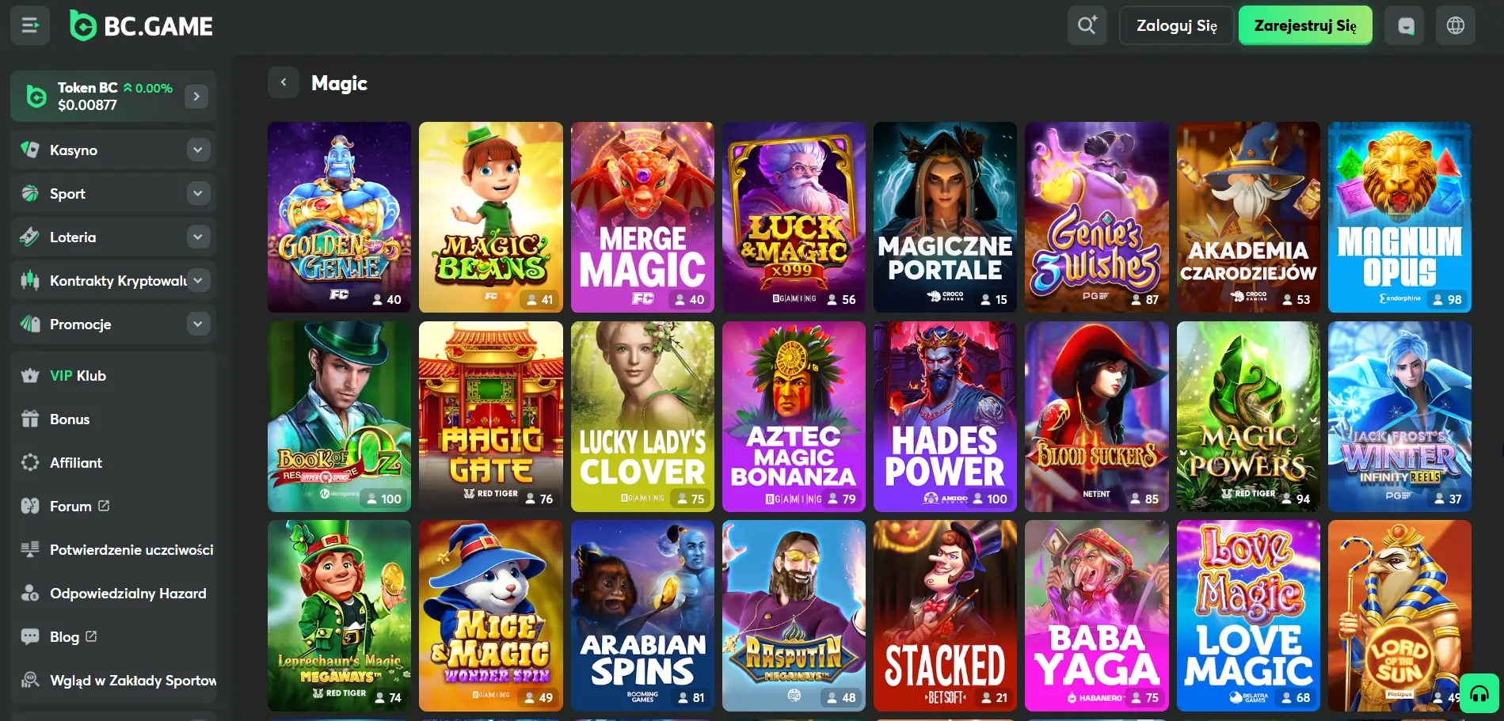Open the hamburger sidebar menu icon
Viewport: 1504px width, 721px height.
pos(30,25)
